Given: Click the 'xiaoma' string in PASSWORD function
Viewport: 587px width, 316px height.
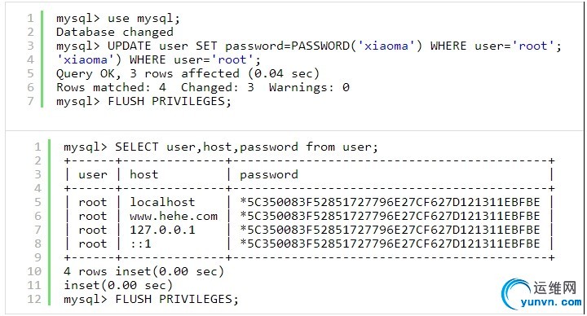Looking at the screenshot, I should (386, 46).
